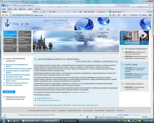Refresh the page with the refresh icon

point(119,5)
